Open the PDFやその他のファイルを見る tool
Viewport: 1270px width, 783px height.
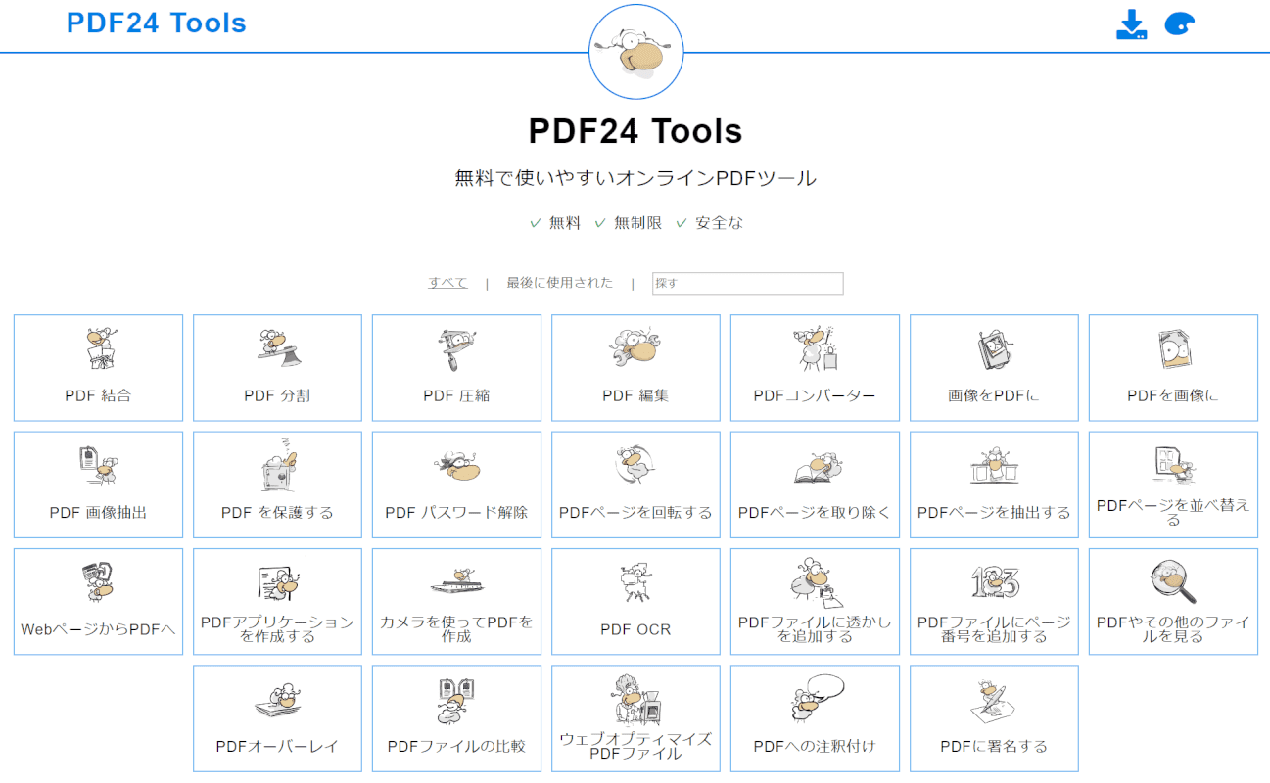[1173, 601]
